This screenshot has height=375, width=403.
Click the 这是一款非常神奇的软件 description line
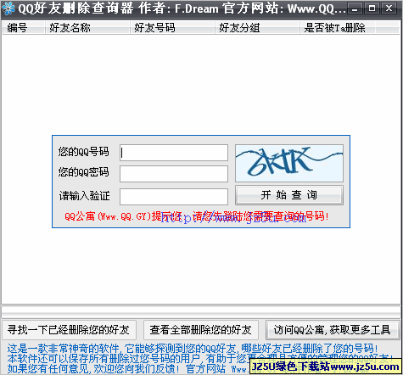coord(193,349)
